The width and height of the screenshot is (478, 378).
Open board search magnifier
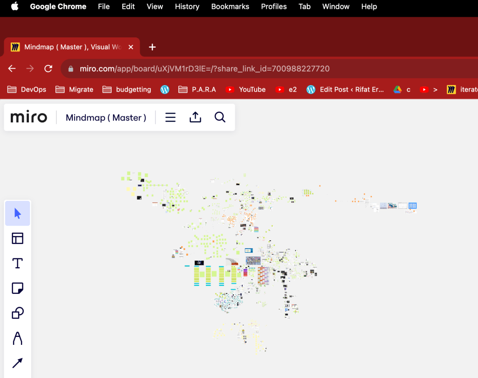pyautogui.click(x=220, y=117)
